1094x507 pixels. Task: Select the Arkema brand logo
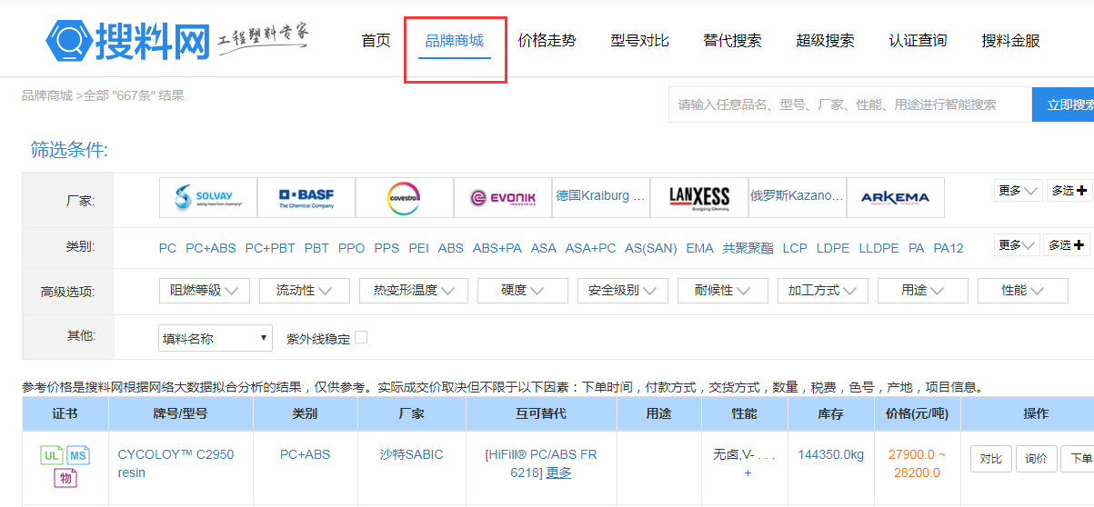(x=895, y=197)
